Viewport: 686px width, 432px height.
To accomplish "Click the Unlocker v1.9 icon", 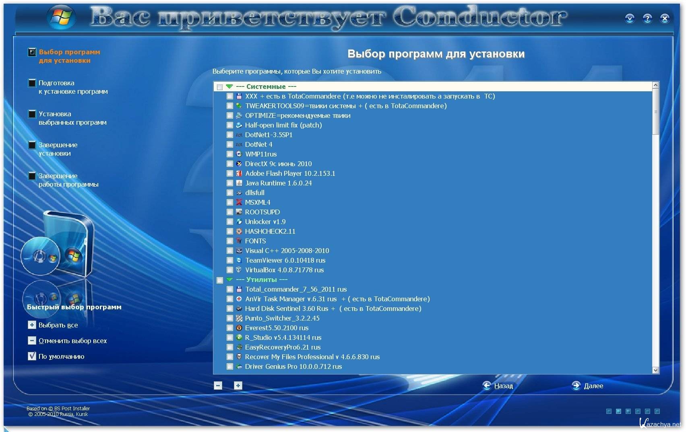I will (x=239, y=222).
